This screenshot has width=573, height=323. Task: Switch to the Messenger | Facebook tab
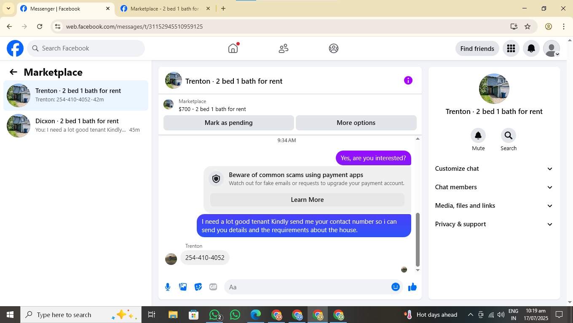click(x=65, y=8)
